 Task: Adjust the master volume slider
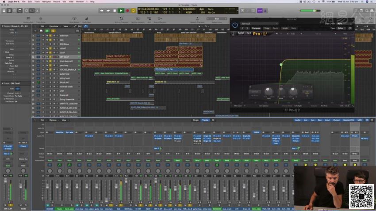coord(310,11)
